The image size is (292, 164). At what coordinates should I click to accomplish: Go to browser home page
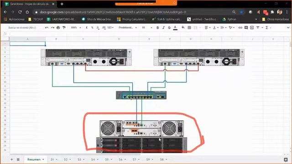coord(27,12)
